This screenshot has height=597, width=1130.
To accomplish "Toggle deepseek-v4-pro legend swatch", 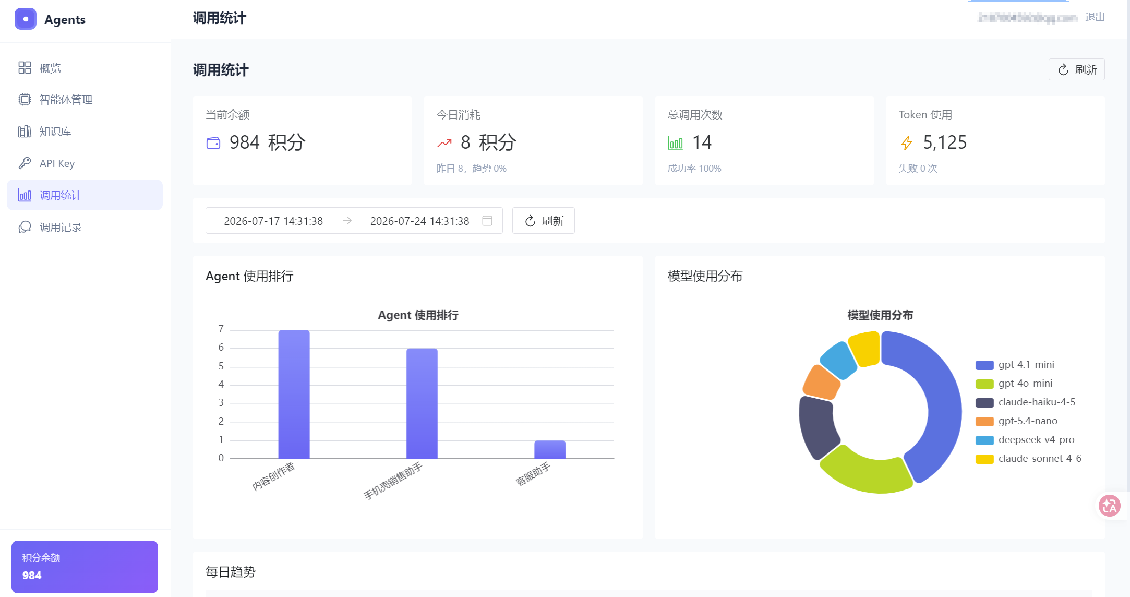I will click(x=984, y=440).
